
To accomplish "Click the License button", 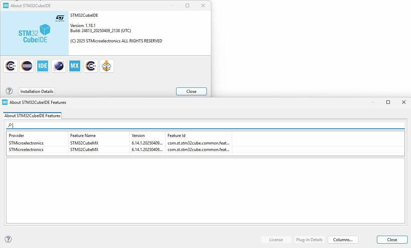I will coord(276,240).
